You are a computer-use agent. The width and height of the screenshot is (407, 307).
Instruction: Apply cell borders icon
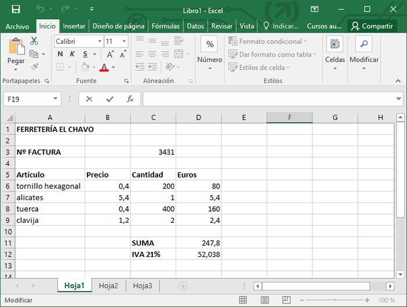(x=60, y=67)
